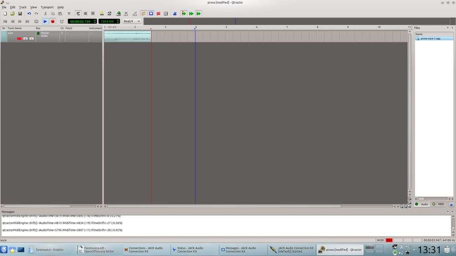Click the timeline horizontal scrollbar
The height and width of the screenshot is (256, 456).
pos(224,207)
